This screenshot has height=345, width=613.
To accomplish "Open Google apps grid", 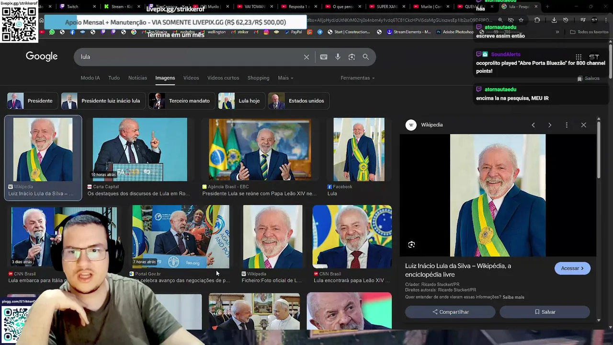I will pos(579,57).
